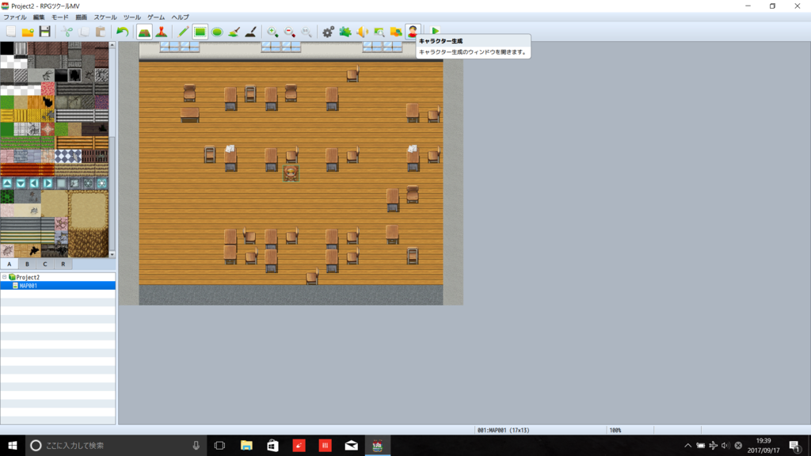Switch to tileset tab A
The width and height of the screenshot is (811, 456).
(10, 264)
